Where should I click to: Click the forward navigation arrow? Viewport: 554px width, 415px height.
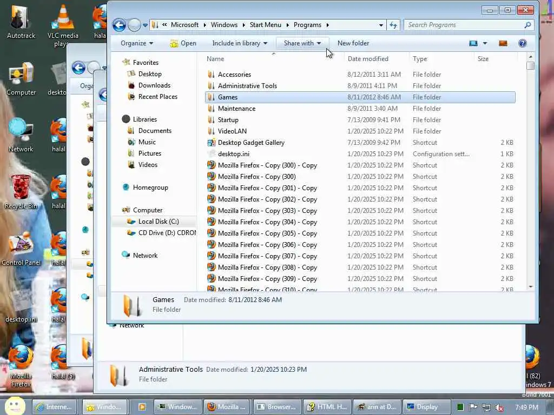coord(134,25)
